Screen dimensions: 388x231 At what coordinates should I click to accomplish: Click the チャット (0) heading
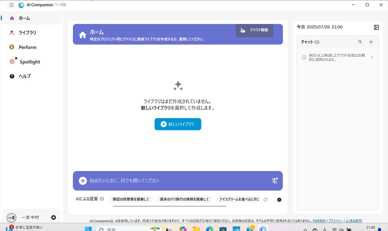pos(310,42)
